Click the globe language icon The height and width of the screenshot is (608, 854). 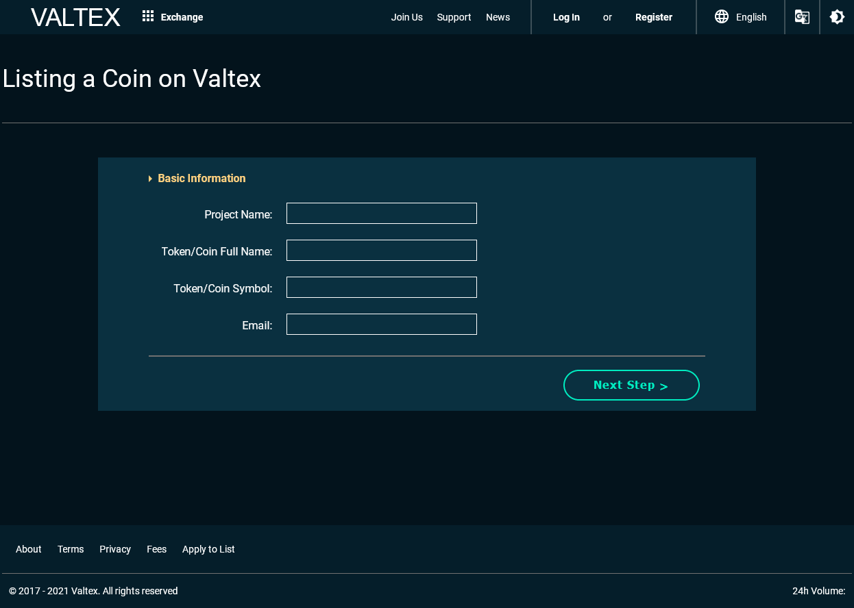pyautogui.click(x=722, y=17)
